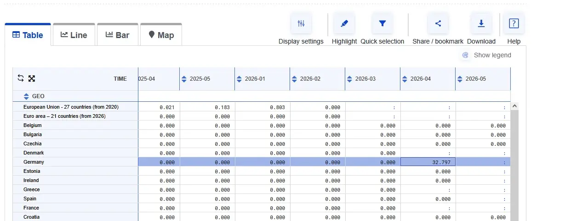Click the vertical scrollbar up arrow
565x221 pixels.
click(515, 106)
